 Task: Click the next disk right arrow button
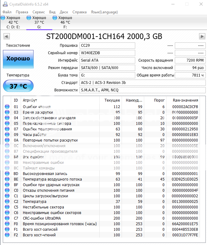tap(202, 37)
